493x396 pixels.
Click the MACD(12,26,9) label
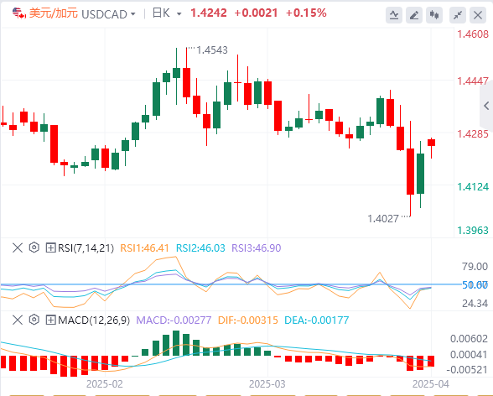[94, 320]
